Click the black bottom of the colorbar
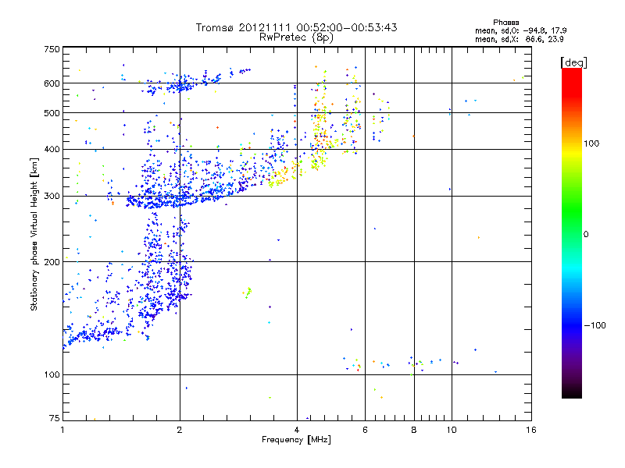The height and width of the screenshot is (468, 625). coord(572,392)
